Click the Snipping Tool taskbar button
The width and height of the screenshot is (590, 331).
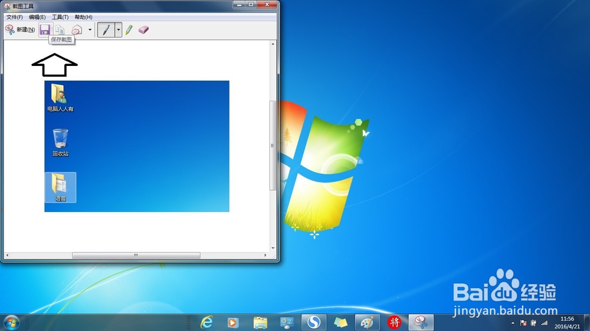pyautogui.click(x=421, y=322)
